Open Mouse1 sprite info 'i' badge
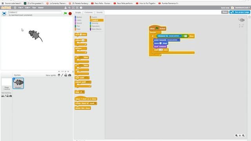This screenshot has width=251, height=141. point(14,79)
